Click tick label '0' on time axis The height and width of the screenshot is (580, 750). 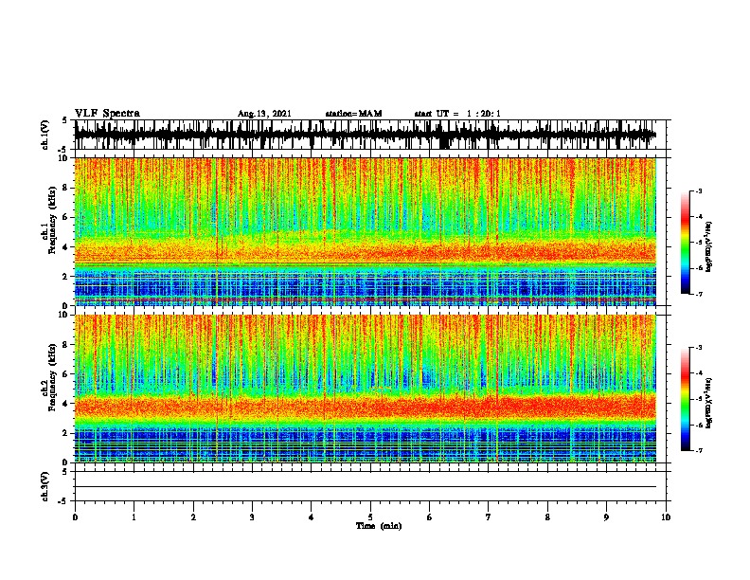point(75,517)
